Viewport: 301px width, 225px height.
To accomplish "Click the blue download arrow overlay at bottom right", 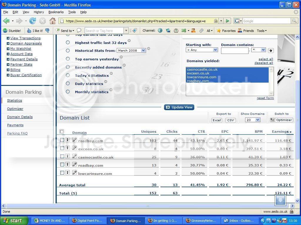I will tap(280, 200).
